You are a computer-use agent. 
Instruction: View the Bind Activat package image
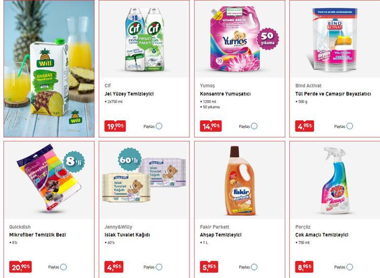[335, 39]
